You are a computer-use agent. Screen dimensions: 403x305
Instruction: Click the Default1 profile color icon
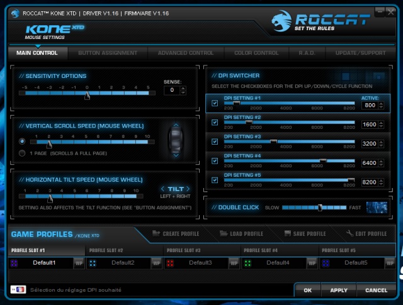pos(14,263)
